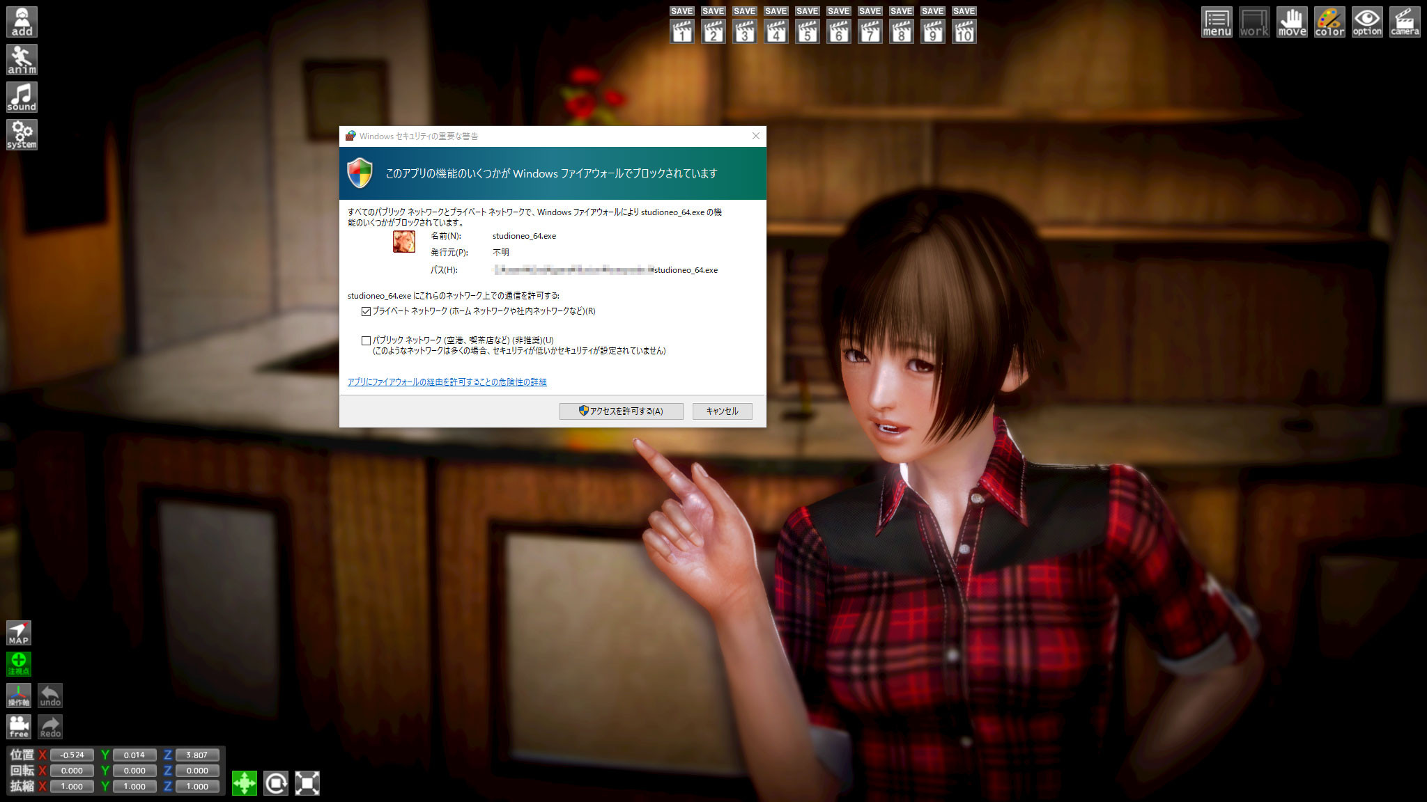1427x802 pixels.
Task: Toggle the private network checkbox
Action: point(366,312)
